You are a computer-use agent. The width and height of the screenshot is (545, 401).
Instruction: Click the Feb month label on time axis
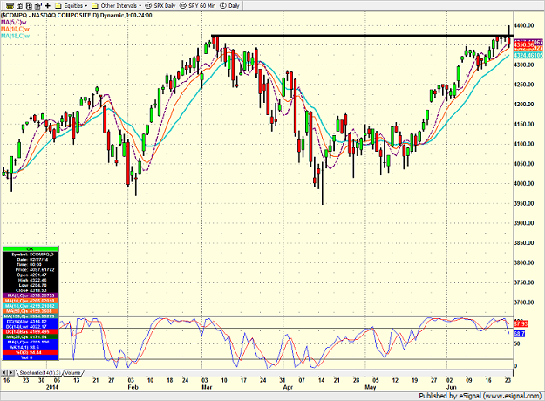coord(133,387)
